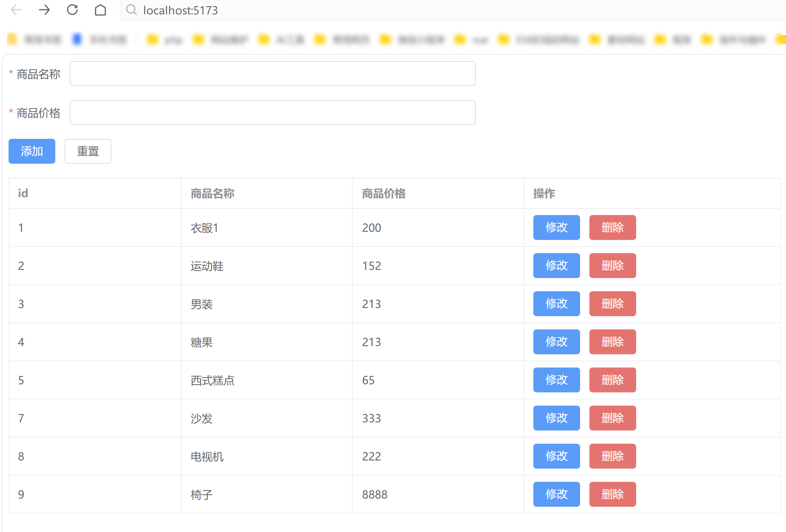Click the 商品价格 input field
Viewport: 786px width, 532px height.
272,112
